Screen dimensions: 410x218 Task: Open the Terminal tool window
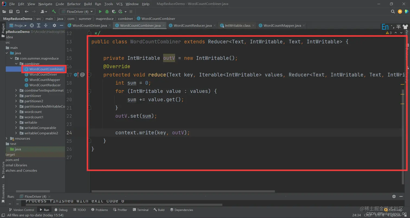point(140,210)
